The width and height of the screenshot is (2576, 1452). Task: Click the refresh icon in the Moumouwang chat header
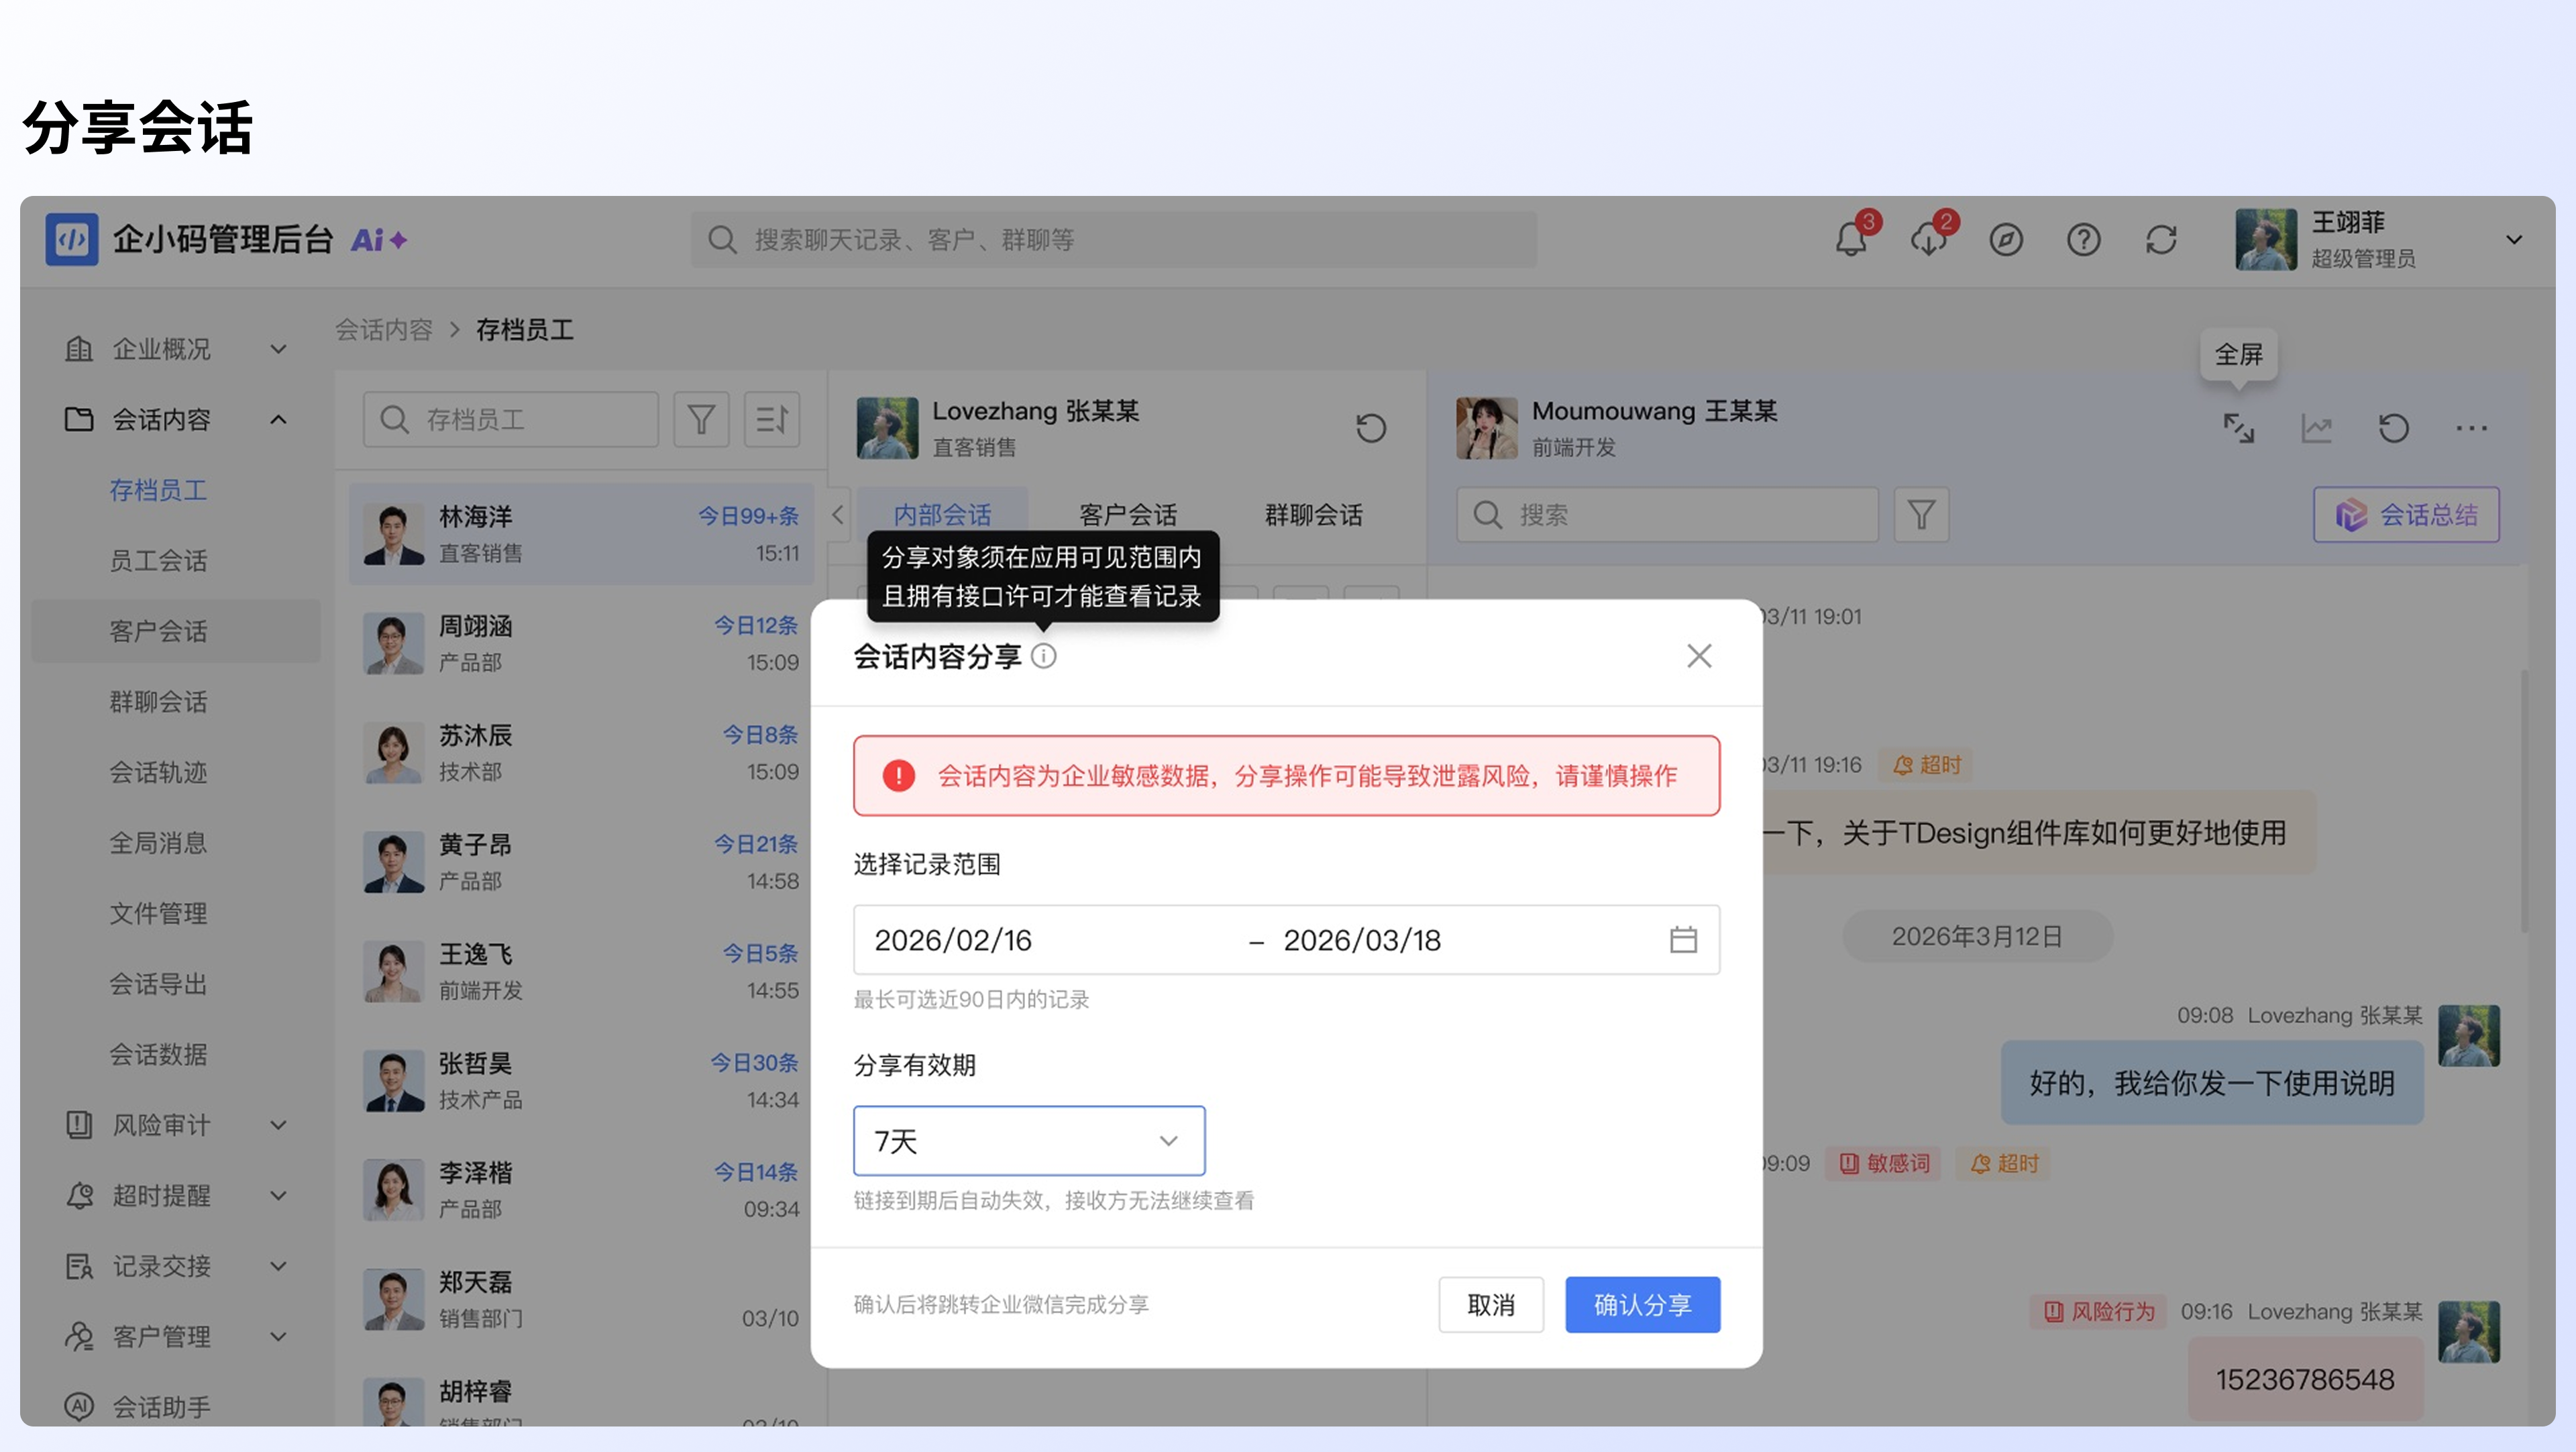(2393, 428)
